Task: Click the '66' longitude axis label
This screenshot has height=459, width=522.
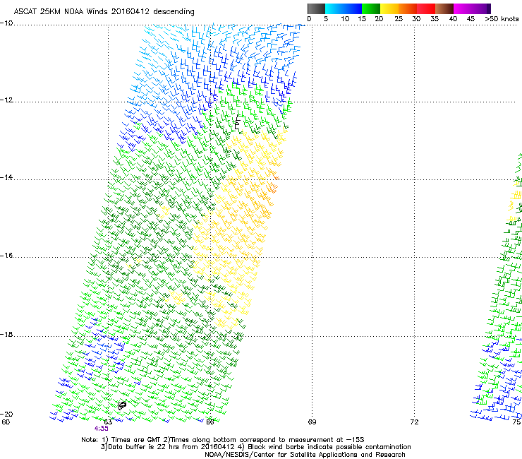Action: point(210,422)
